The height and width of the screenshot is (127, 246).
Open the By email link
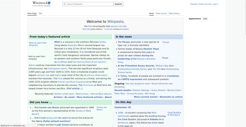[x=69, y=97]
